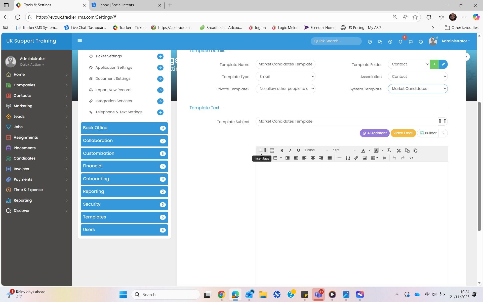
Task: Open source code view icon
Action: tap(411, 158)
